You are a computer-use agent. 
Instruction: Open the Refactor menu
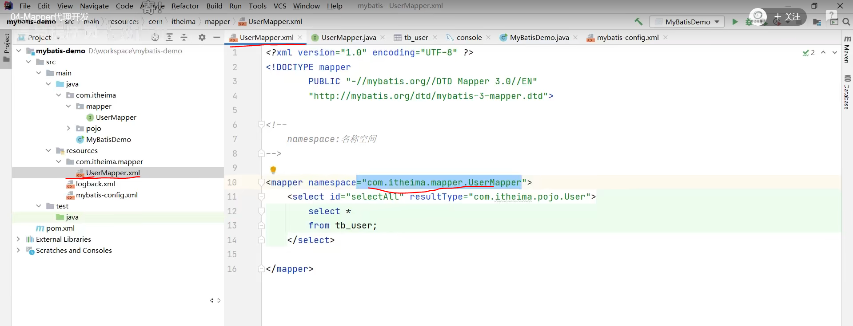click(185, 6)
